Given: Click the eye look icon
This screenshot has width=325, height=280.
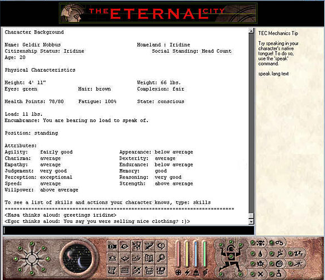Looking at the screenshot, I should (124, 246).
